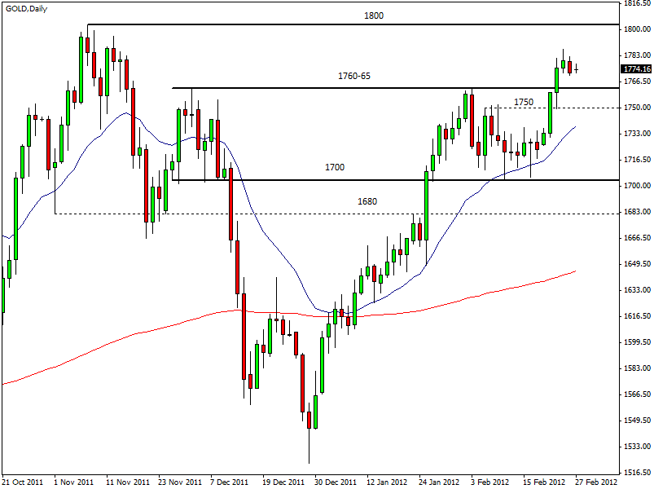Screen dimensions: 654x489
Task: Select the 1760-65 level label
Action: 354,77
